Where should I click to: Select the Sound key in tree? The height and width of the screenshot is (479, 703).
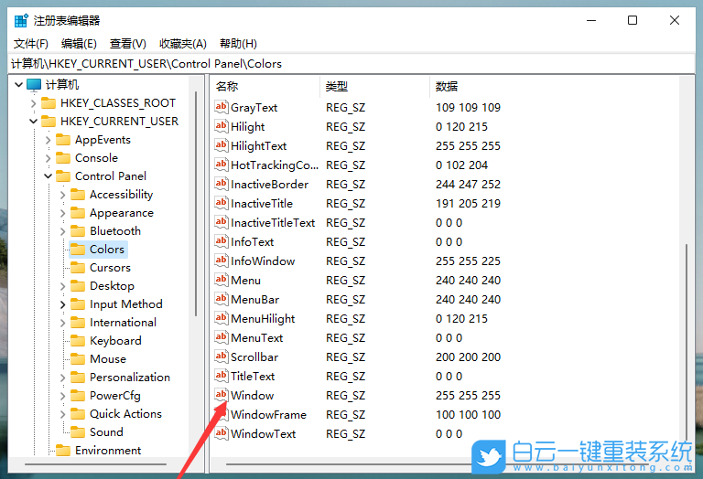coord(106,432)
